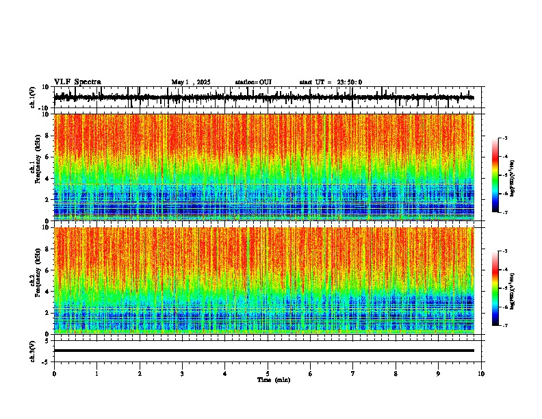Click the "6" minute tick on the time axis
Screen dimensions: 542x419
(x=310, y=374)
